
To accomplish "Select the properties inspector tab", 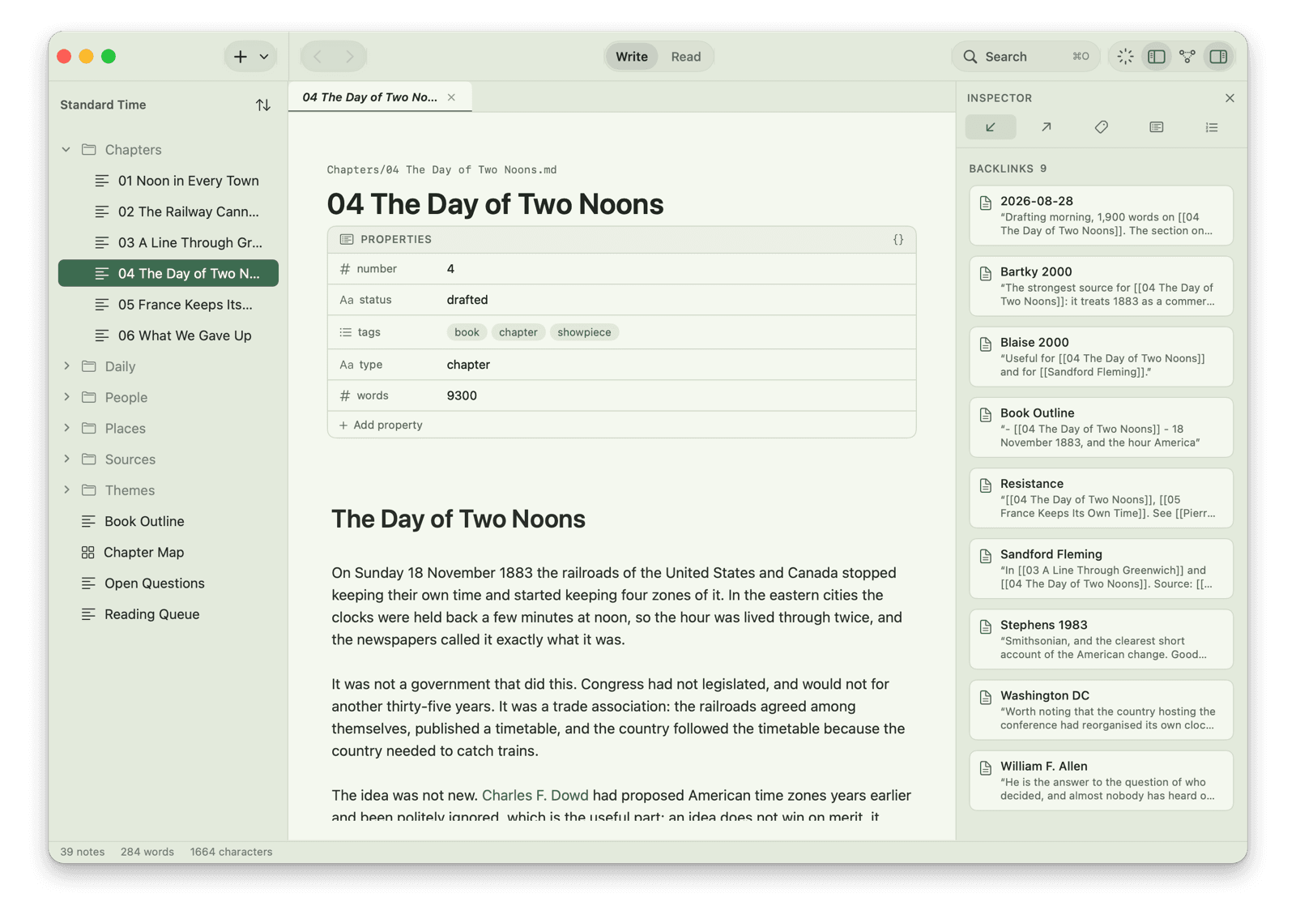I will click(x=1156, y=127).
